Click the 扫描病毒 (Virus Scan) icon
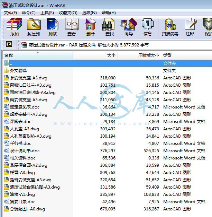This screenshot has height=217, width=212. (x=170, y=24)
